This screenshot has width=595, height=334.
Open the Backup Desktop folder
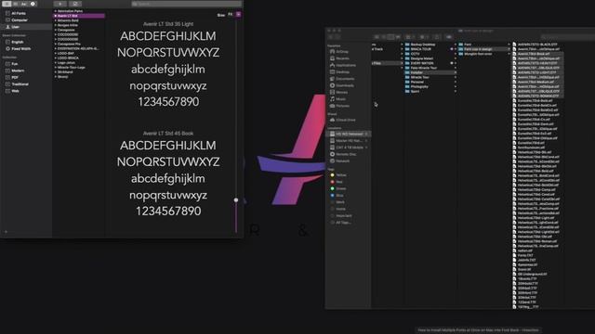pos(420,45)
